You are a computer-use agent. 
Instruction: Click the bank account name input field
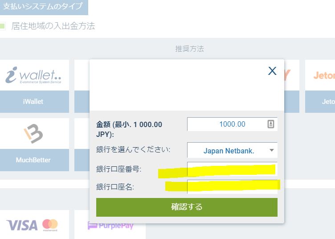click(x=232, y=187)
